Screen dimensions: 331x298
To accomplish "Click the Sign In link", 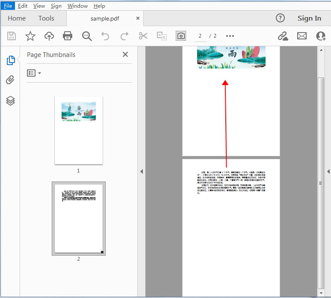I will pos(309,18).
